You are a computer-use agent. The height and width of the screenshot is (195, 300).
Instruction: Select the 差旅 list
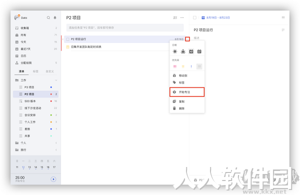tap(36, 129)
